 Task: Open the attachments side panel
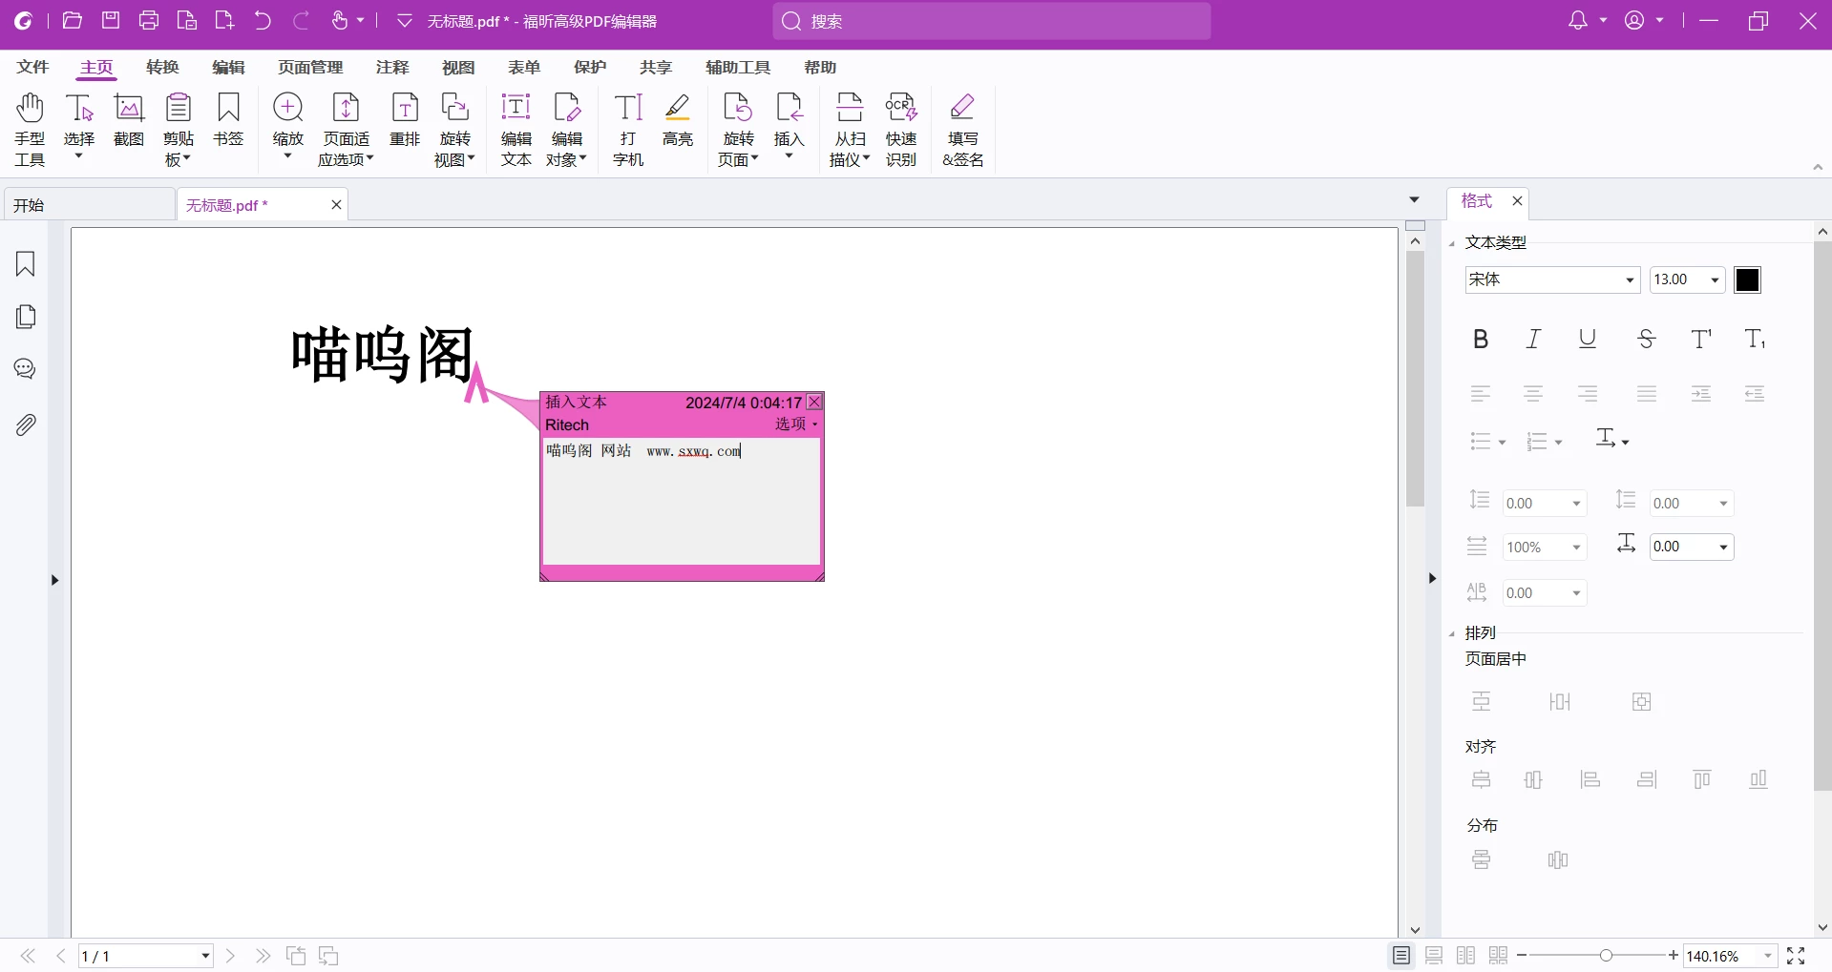(x=26, y=424)
